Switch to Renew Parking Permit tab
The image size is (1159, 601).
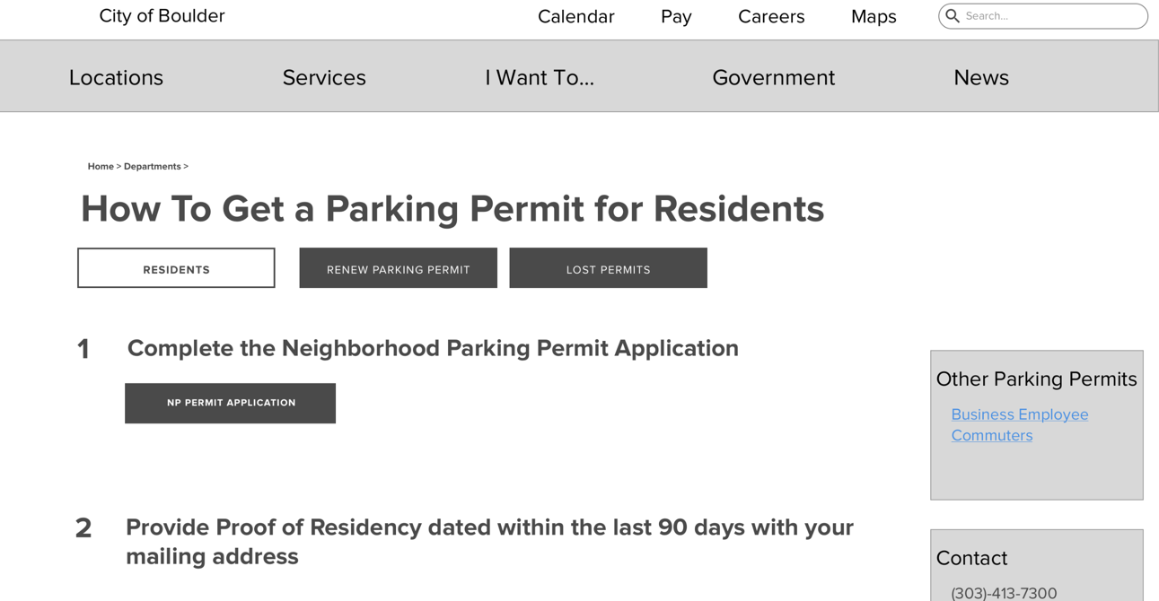pyautogui.click(x=399, y=268)
